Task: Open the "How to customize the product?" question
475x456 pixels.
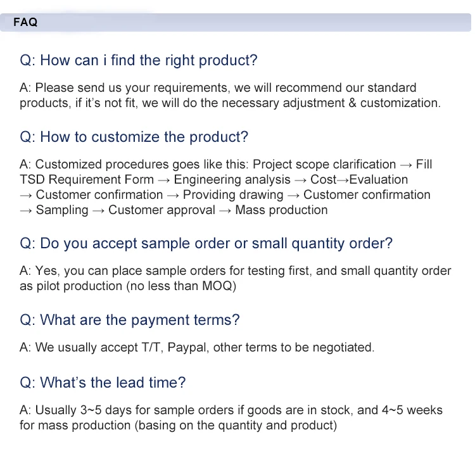Action: (x=134, y=137)
